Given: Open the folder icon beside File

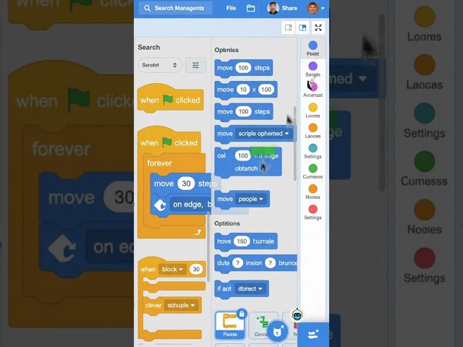Looking at the screenshot, I should click(x=251, y=8).
